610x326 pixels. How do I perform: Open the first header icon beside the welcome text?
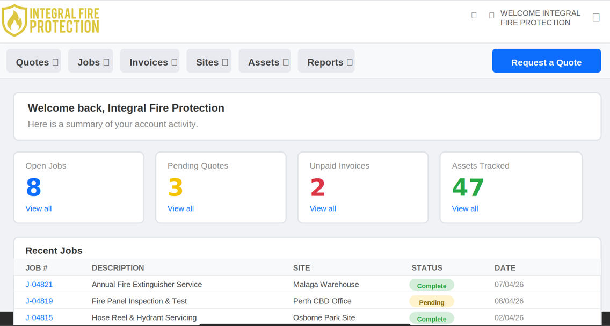474,15
